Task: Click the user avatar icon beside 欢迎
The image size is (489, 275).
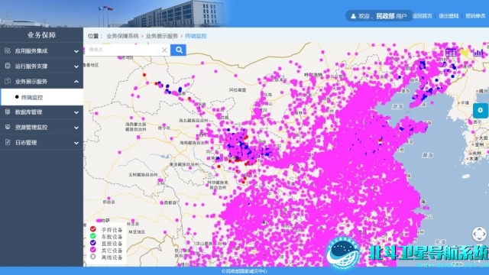Action: pos(353,16)
